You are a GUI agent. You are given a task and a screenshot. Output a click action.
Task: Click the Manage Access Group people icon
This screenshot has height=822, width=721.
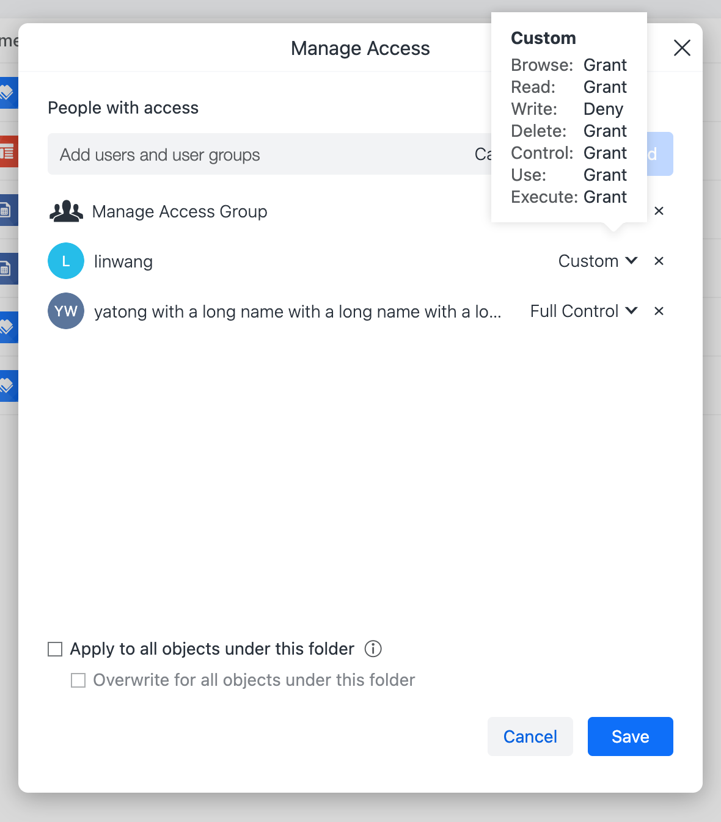tap(66, 211)
